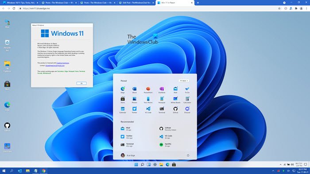Click the Windows 10 taskbar search icon
Screen dimensions: 310x174
pos(12,171)
